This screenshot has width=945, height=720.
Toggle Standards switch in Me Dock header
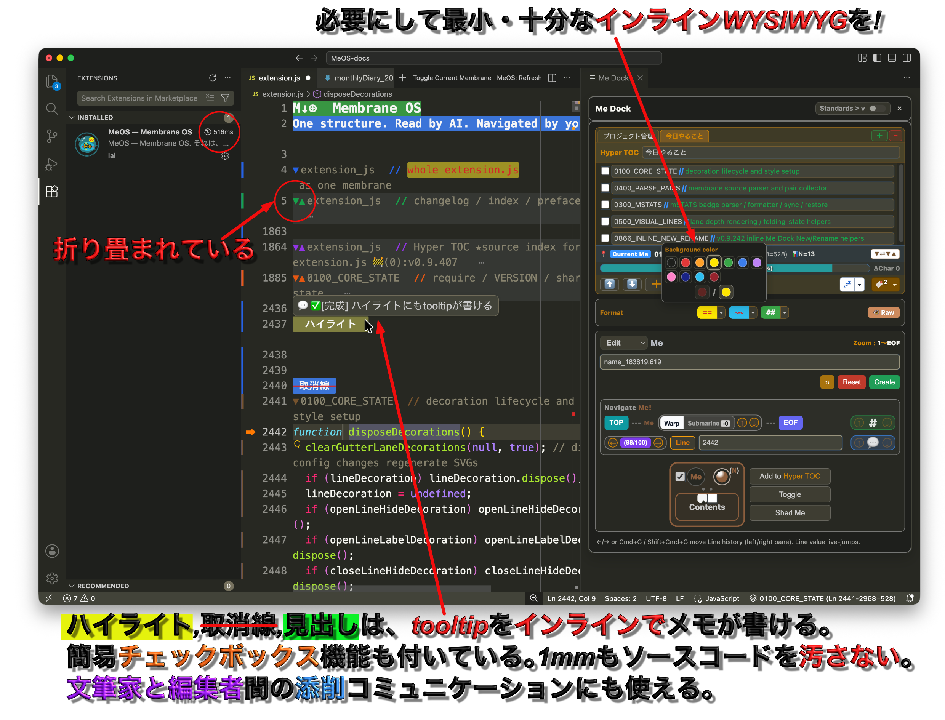pyautogui.click(x=876, y=109)
